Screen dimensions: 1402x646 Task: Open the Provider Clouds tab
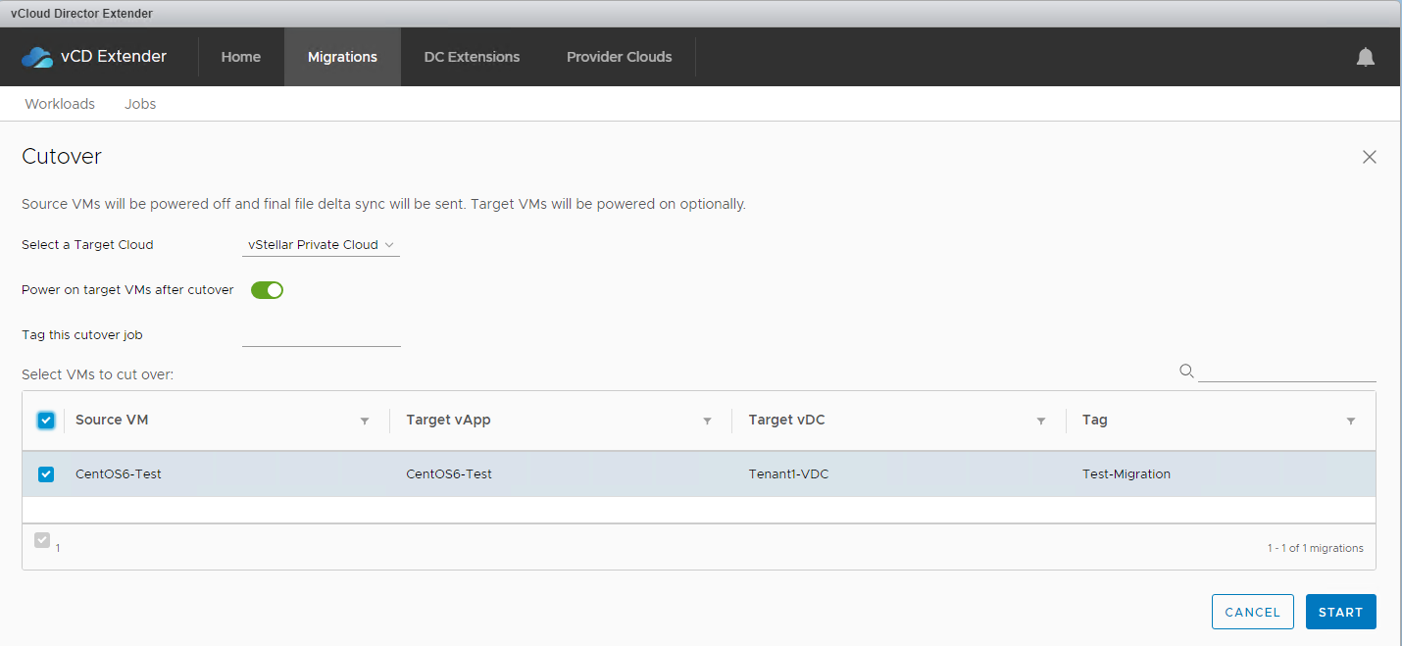pyautogui.click(x=620, y=57)
